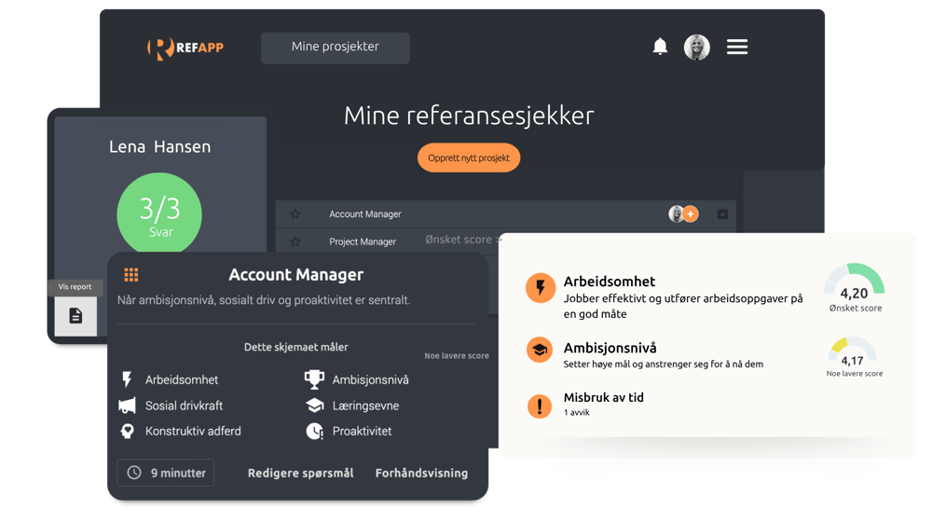Switch to Mine prosjekter tab
932x524 pixels.
(x=335, y=48)
